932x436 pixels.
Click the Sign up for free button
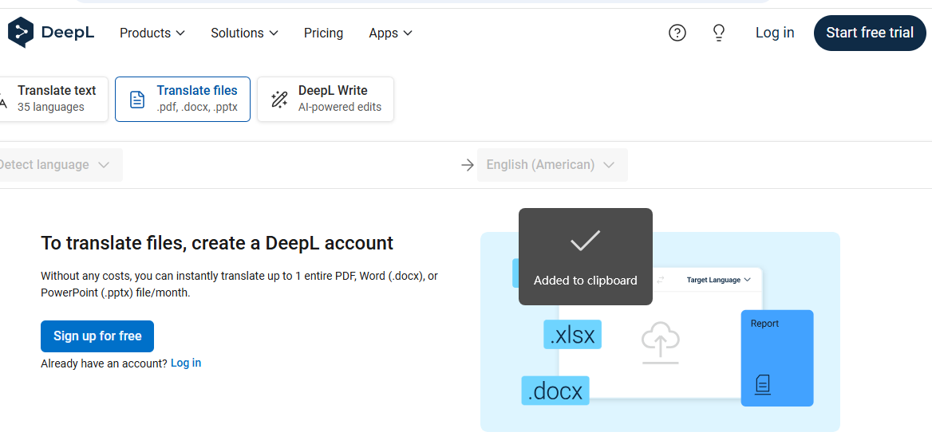pos(97,336)
